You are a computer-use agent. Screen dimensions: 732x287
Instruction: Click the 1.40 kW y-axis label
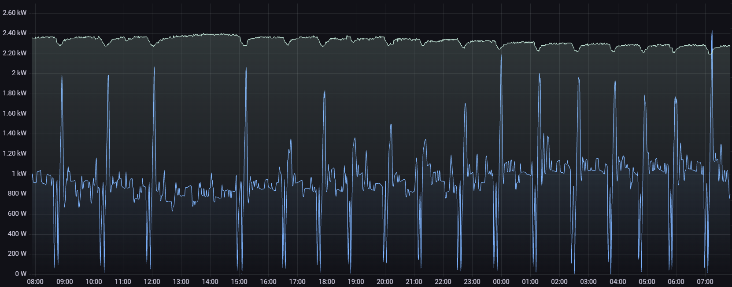click(15, 133)
